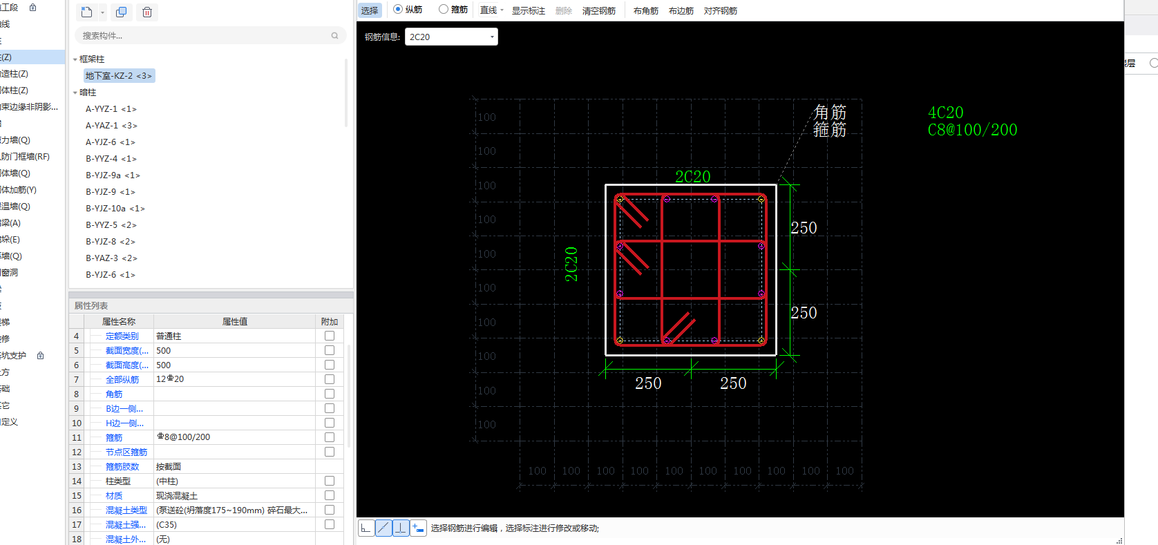This screenshot has height=545, width=1158.
Task: Toggle 附加 checkbox for 角筋 row
Action: 330,394
